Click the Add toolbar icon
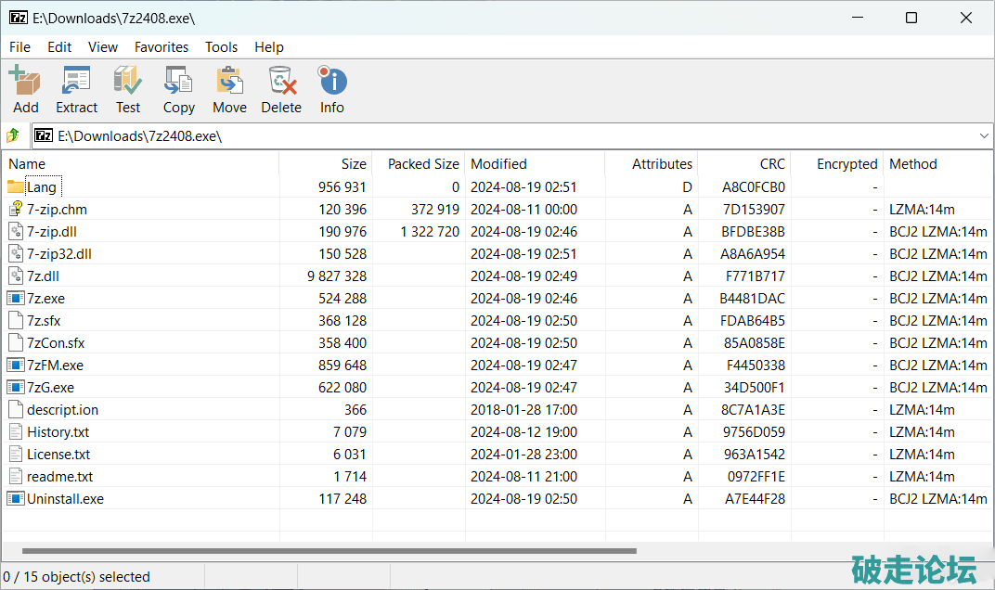The height and width of the screenshot is (590, 995). 25,89
